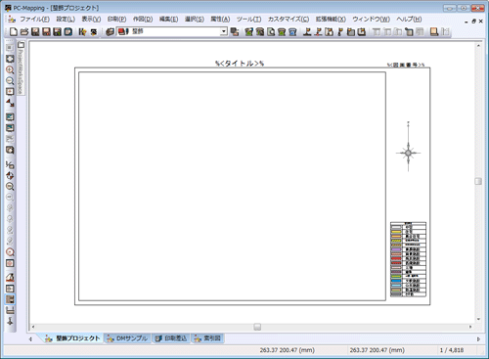The image size is (489, 359).
Task: Click the diagonal arrows pan tool icon
Action: [10, 103]
